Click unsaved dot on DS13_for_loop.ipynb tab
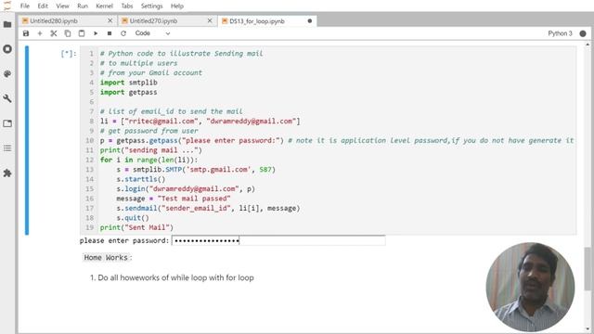This screenshot has width=594, height=334. 309,20
